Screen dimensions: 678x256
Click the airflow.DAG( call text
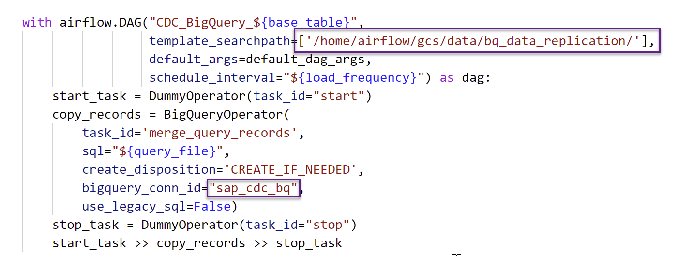coord(104,23)
